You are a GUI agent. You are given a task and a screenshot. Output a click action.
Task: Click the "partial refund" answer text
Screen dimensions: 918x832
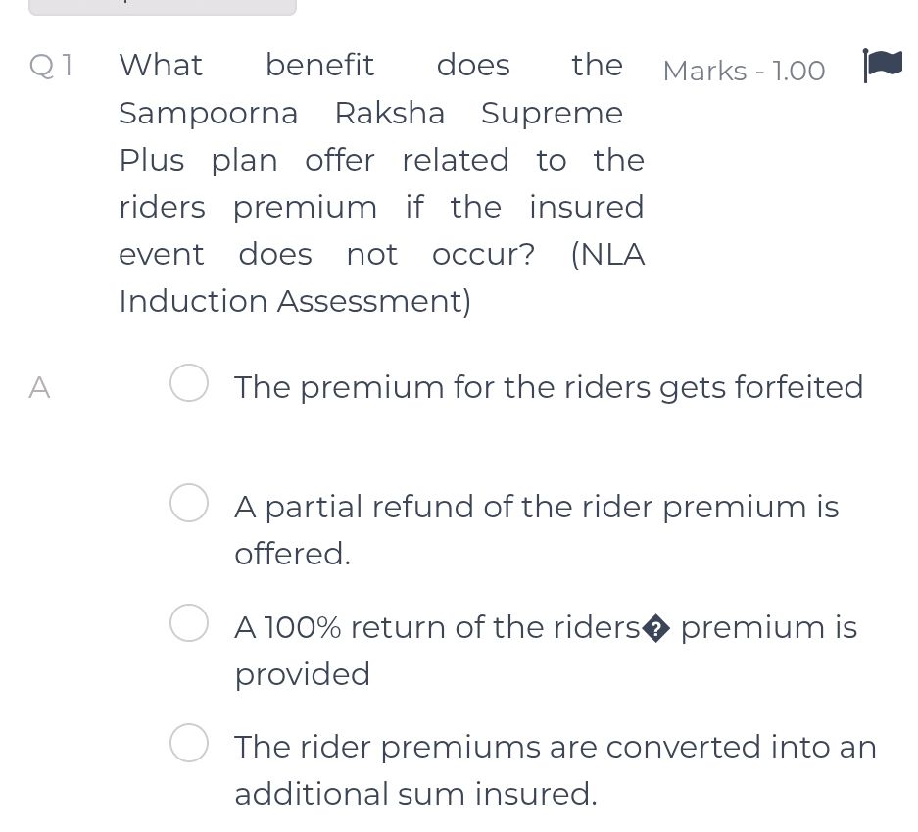(536, 507)
